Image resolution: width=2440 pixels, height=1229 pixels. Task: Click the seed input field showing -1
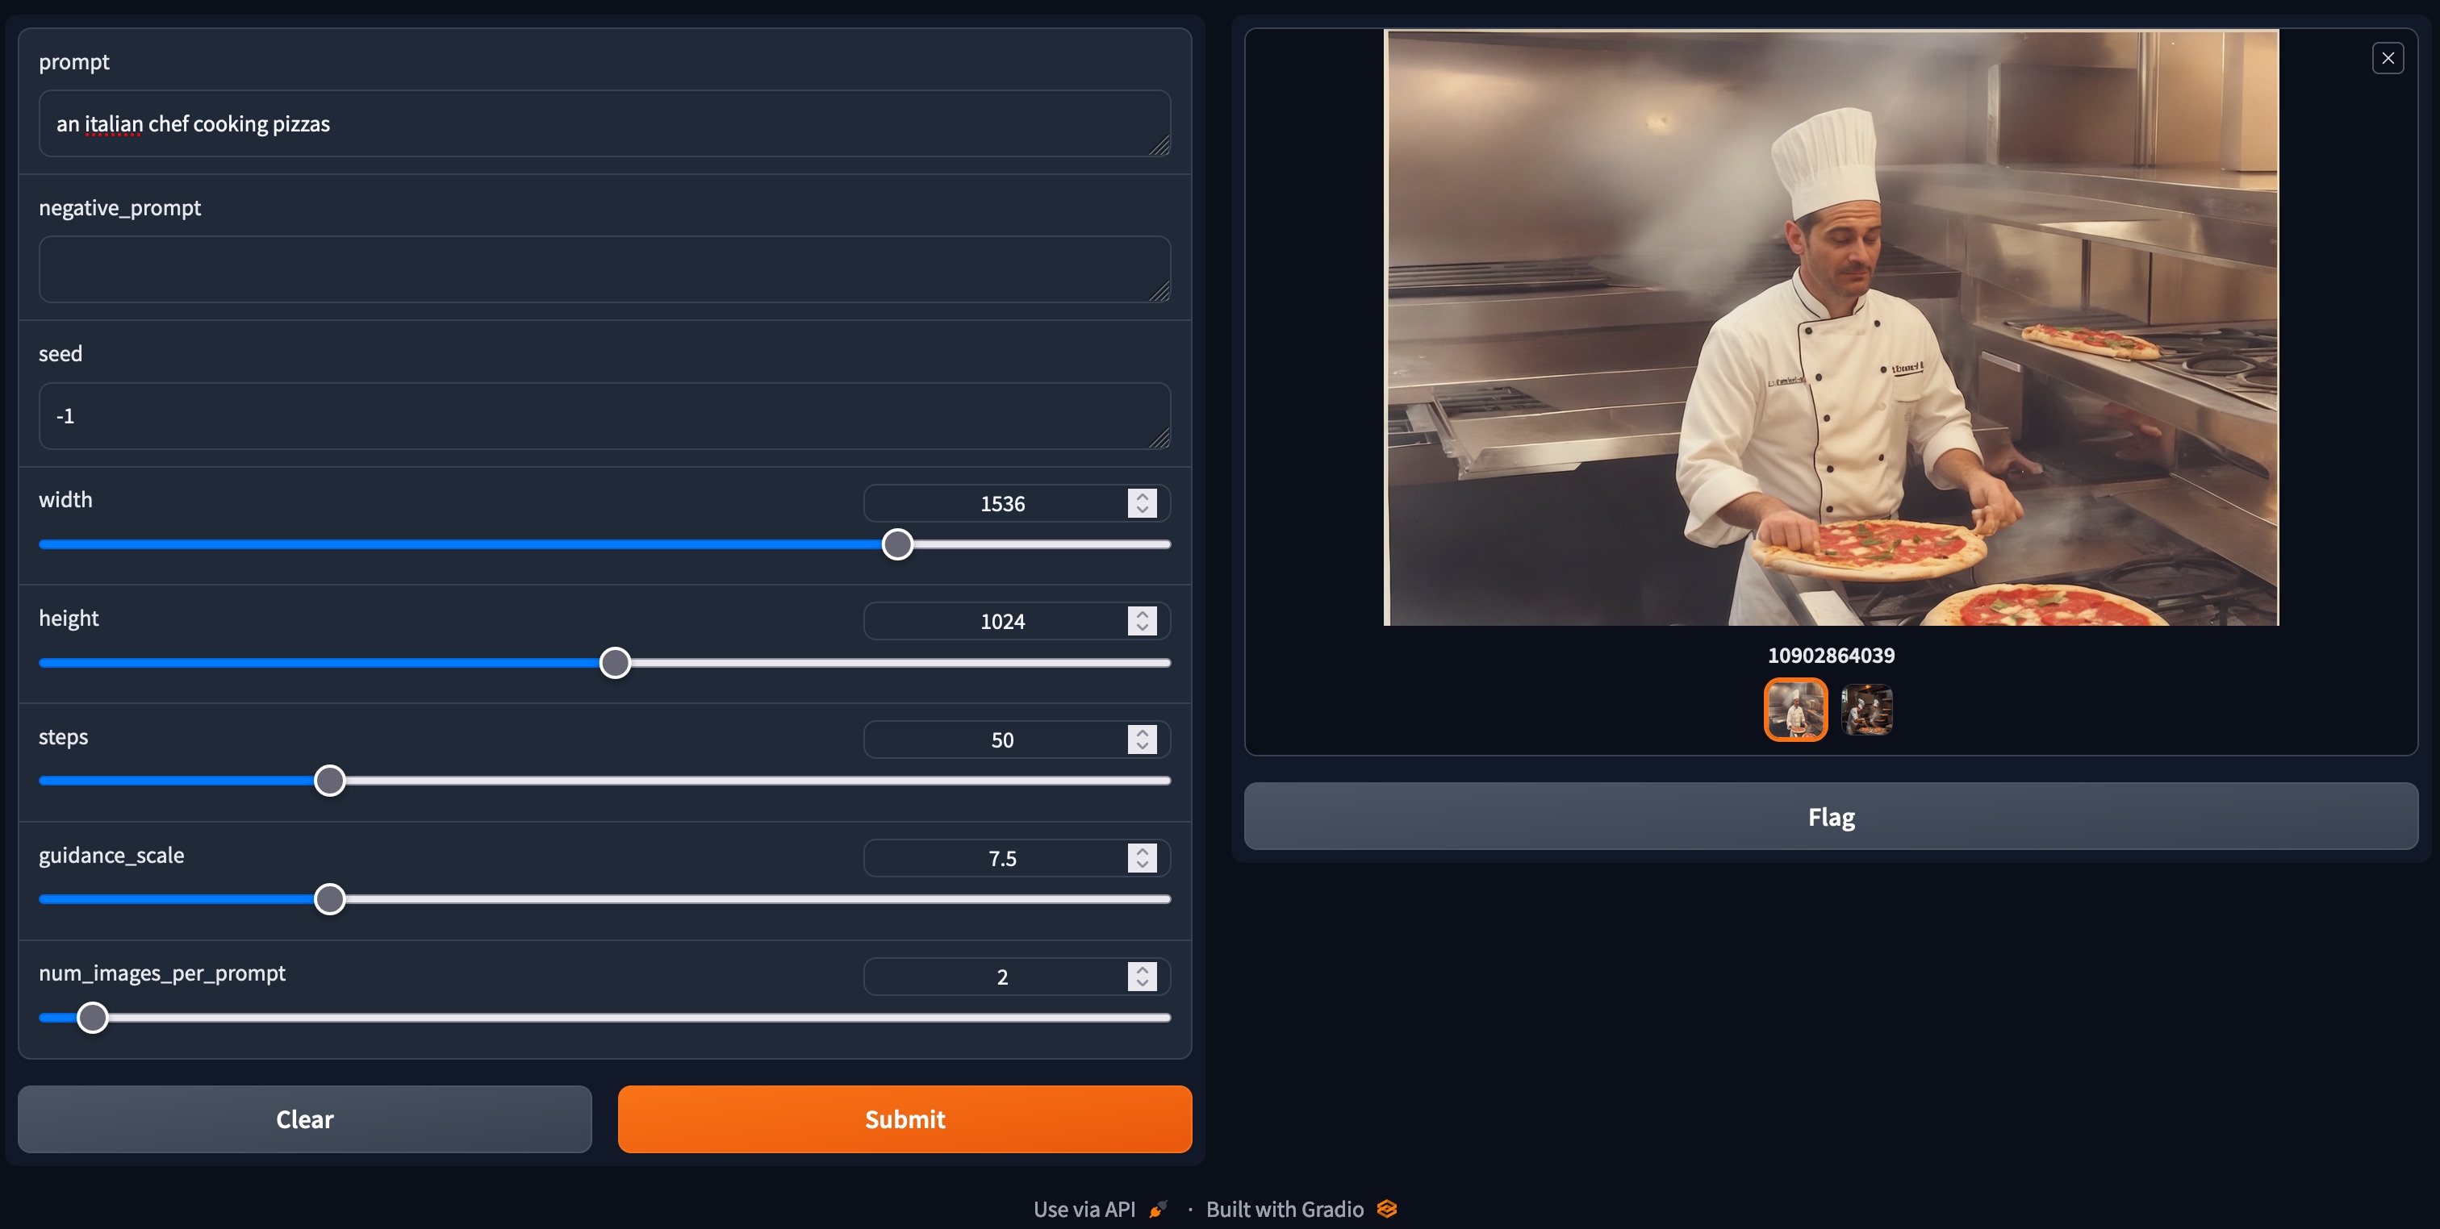pyautogui.click(x=604, y=415)
